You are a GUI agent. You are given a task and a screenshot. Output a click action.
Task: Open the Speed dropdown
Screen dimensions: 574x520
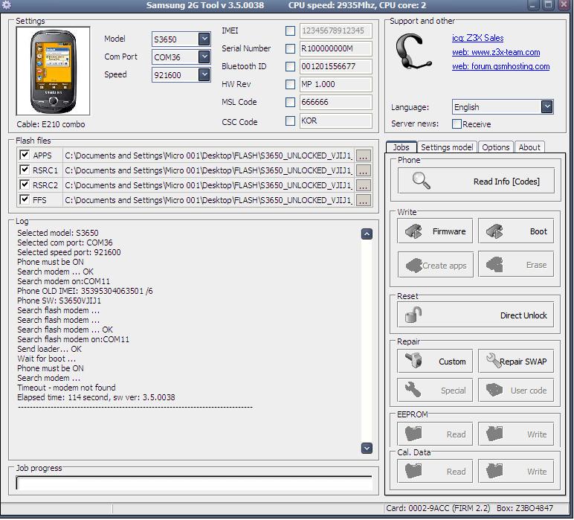tap(204, 74)
